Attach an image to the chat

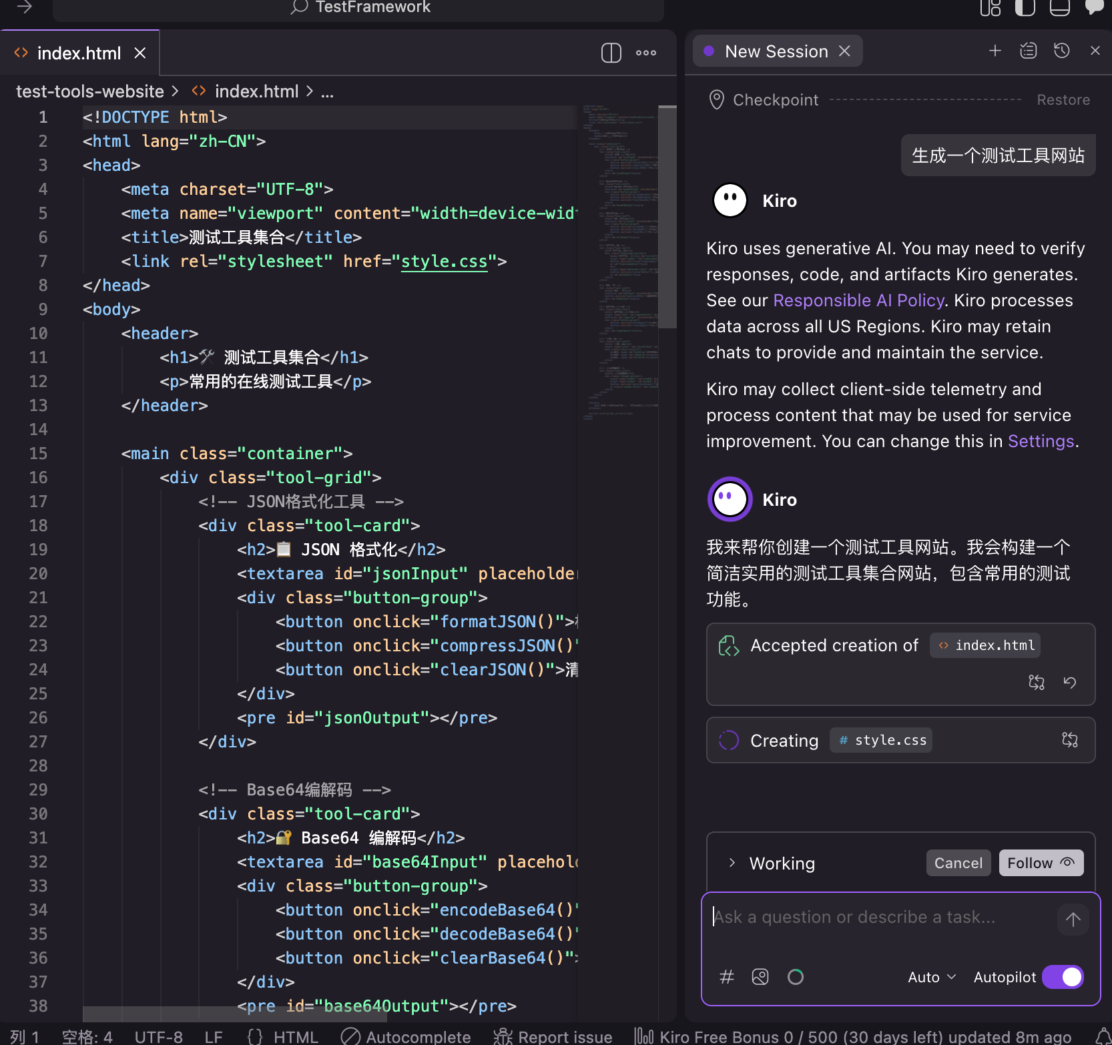click(760, 977)
